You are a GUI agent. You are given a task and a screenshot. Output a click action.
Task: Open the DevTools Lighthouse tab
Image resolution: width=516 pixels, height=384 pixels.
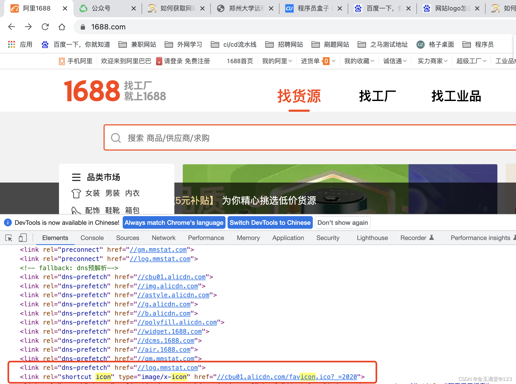[372, 238]
